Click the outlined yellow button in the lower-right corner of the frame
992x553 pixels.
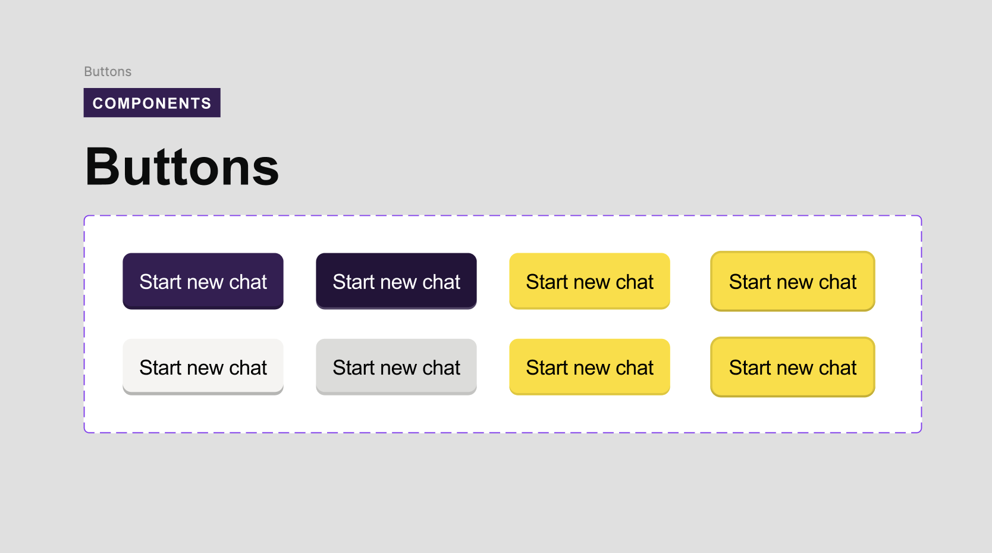[x=792, y=367]
